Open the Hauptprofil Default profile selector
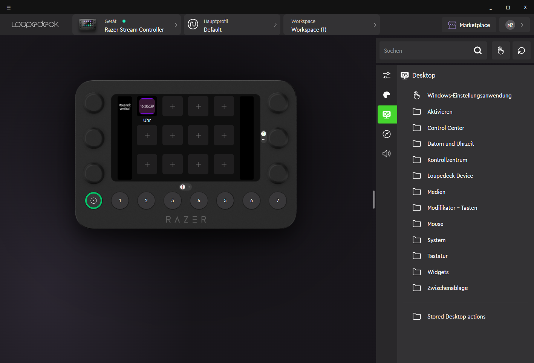Viewport: 534px width, 363px height. (x=232, y=25)
